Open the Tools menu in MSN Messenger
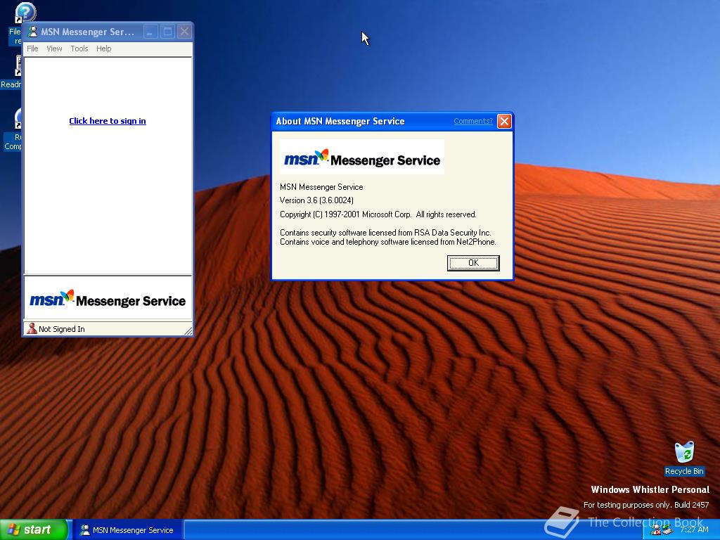Screen dimensions: 720x540 pyautogui.click(x=79, y=49)
